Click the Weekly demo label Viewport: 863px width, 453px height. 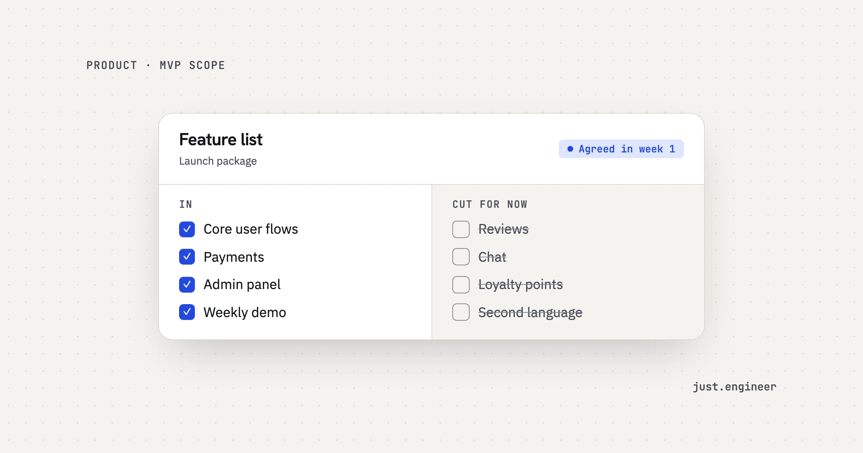tap(245, 312)
